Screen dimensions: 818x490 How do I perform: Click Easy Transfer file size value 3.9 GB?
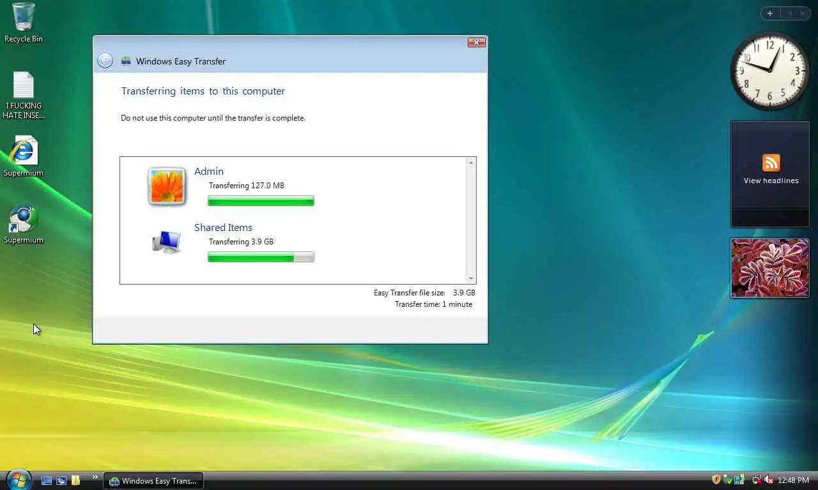tap(464, 293)
